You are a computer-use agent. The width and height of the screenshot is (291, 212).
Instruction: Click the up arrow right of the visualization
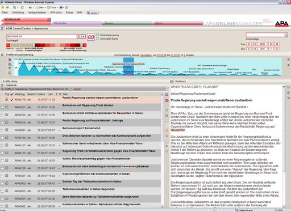(288, 60)
